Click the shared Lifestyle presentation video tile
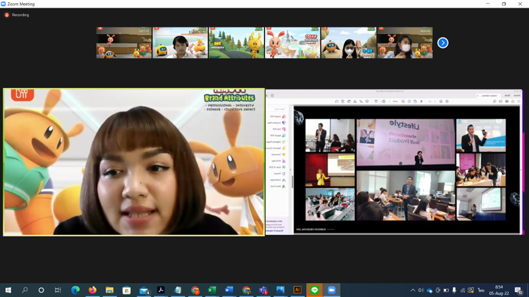Viewport: 529px width, 297px height. pyautogui.click(x=394, y=162)
